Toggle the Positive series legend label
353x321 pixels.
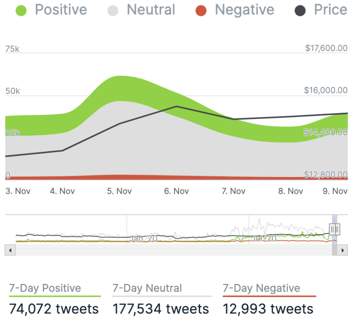[x=61, y=10]
